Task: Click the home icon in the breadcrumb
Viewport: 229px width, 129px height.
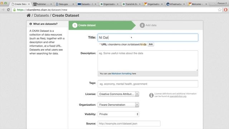Action: click(x=29, y=15)
